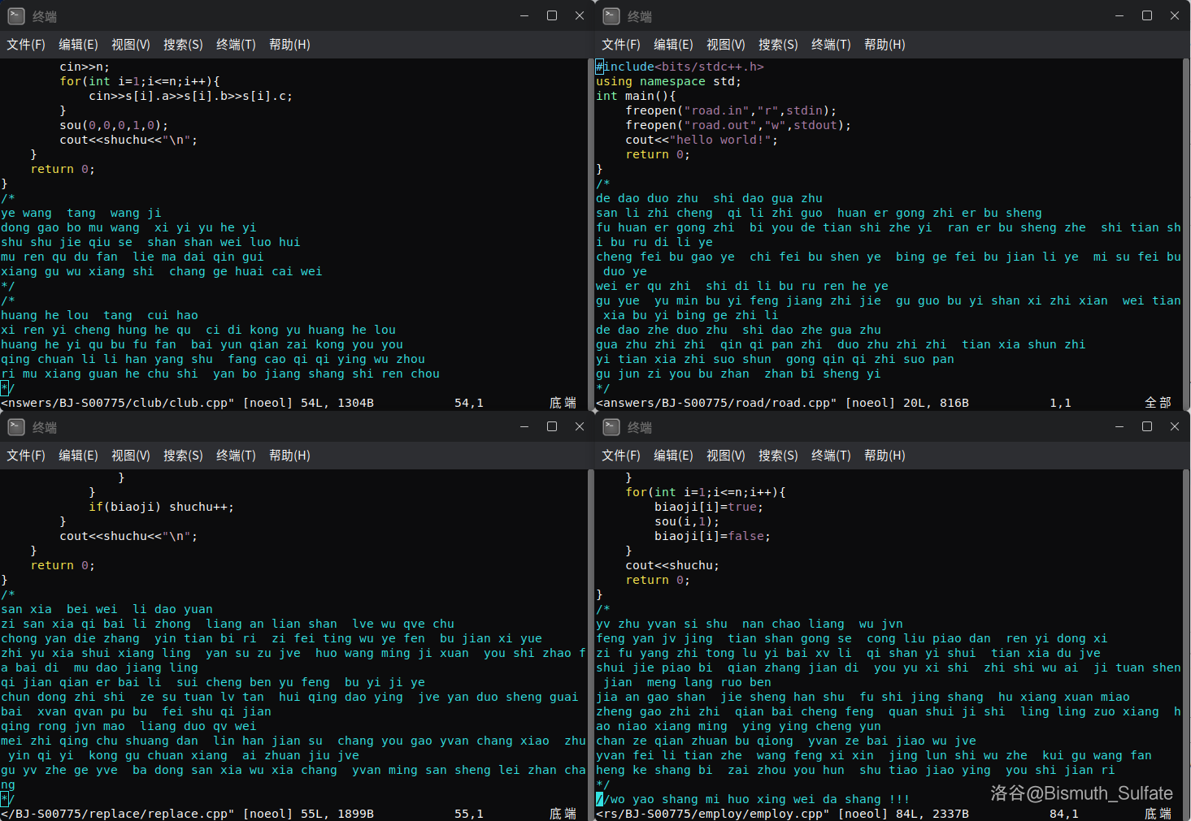The width and height of the screenshot is (1191, 821).
Task: Click the scrollbar of the club.cpp terminal
Action: [591, 227]
